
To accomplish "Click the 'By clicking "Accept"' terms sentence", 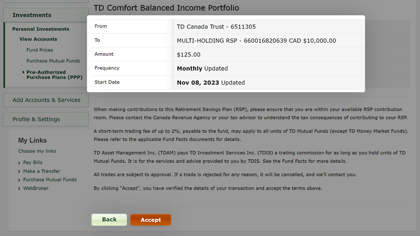I will (x=208, y=188).
